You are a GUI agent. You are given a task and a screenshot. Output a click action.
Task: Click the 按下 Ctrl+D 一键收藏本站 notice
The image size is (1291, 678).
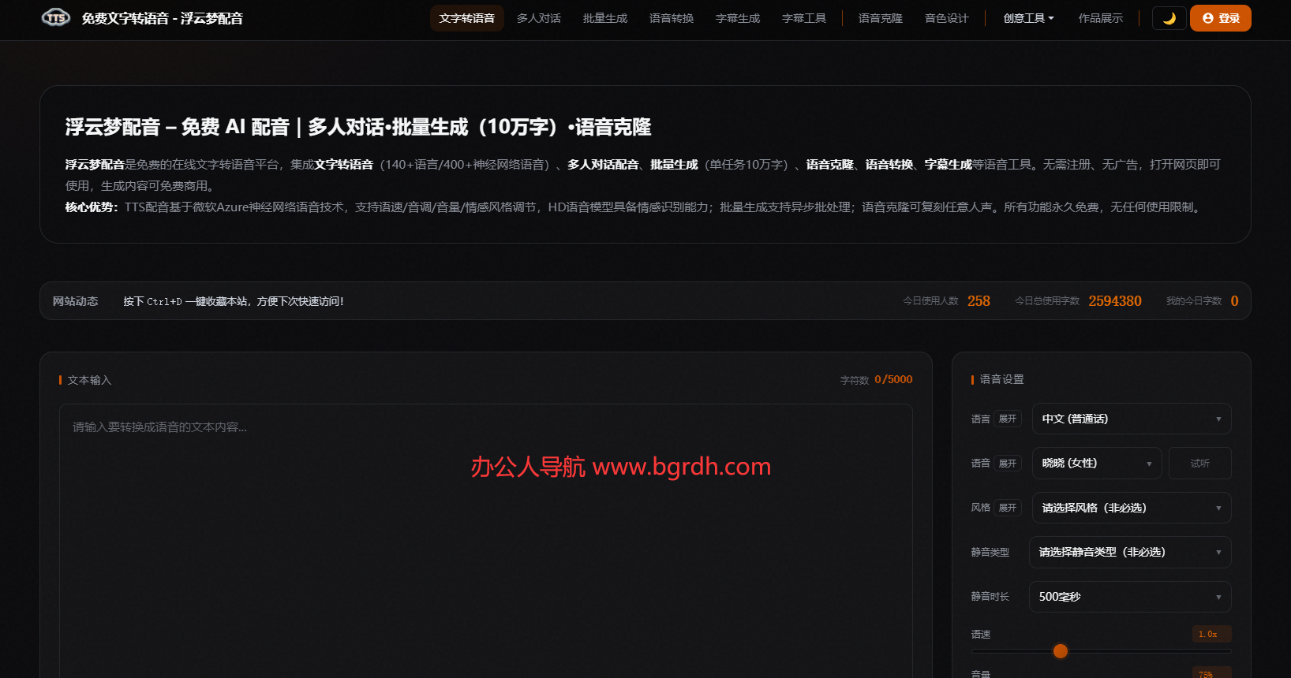(x=234, y=301)
